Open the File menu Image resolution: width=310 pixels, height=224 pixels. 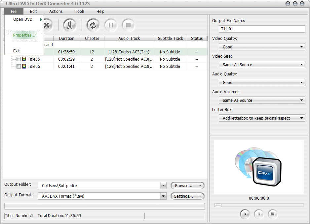pyautogui.click(x=14, y=11)
